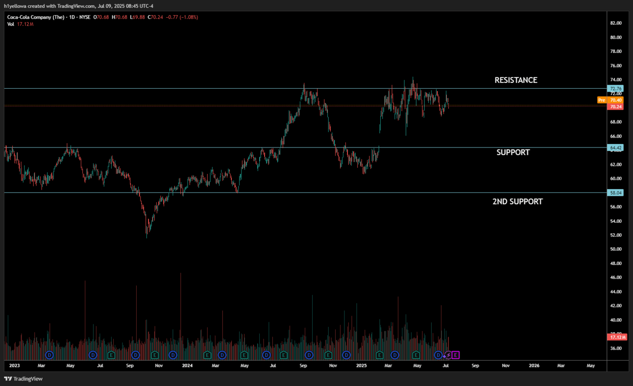Click the 58.04 second support price label
Screen dimensions: 633x386
(616, 193)
